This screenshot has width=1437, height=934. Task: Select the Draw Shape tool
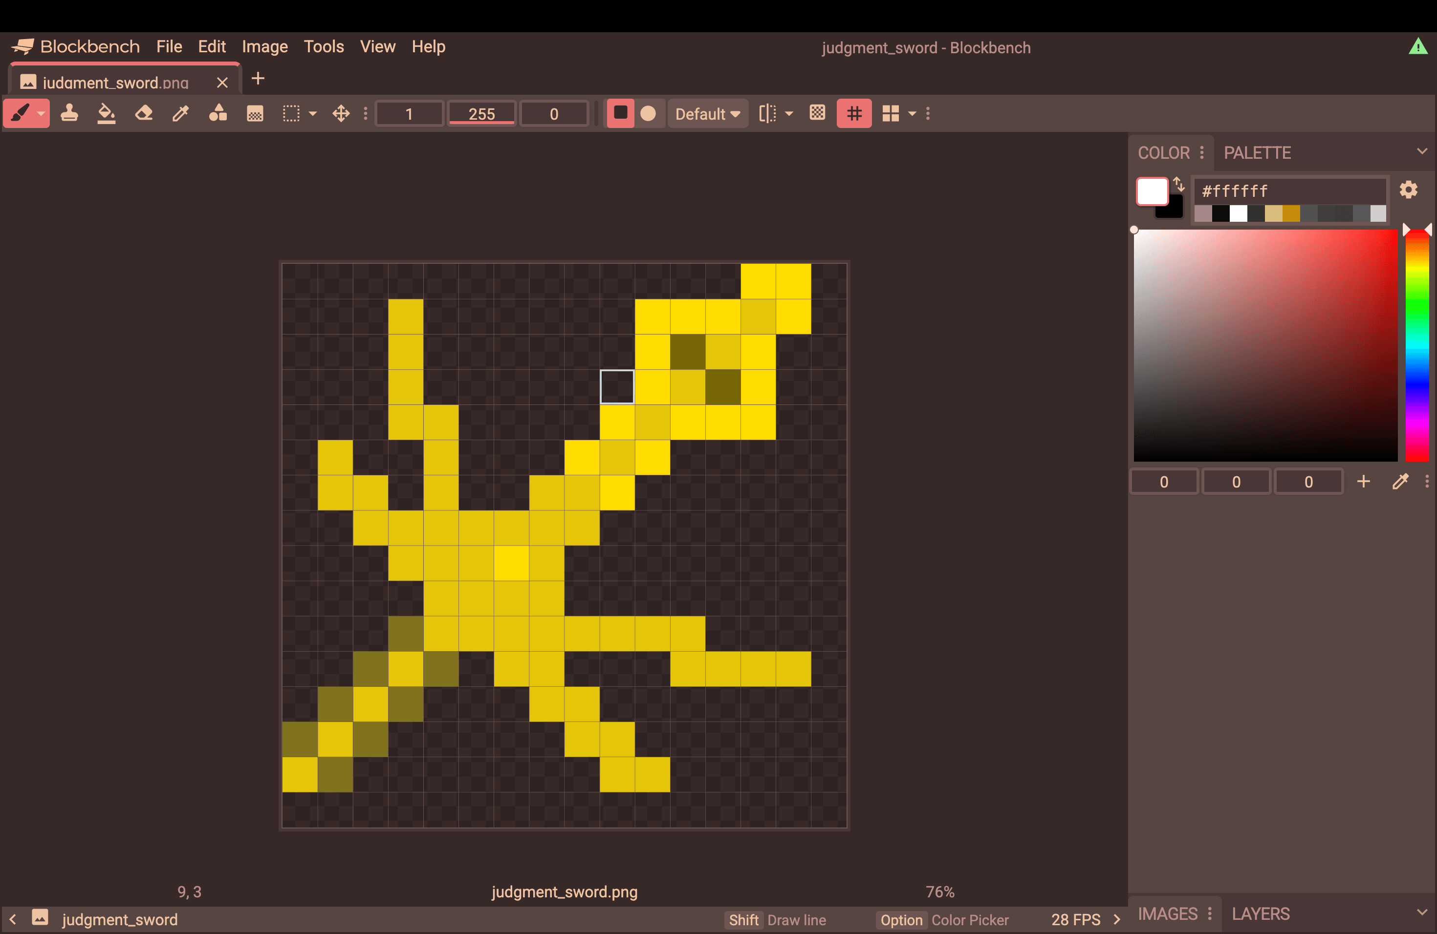[218, 113]
